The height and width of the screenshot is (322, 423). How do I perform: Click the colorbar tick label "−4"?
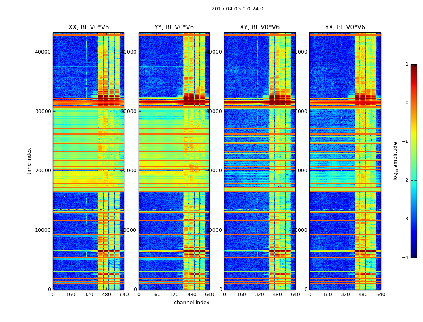405,258
